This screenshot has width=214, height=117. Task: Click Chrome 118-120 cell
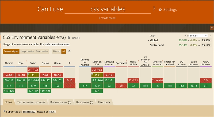[x=9, y=91]
